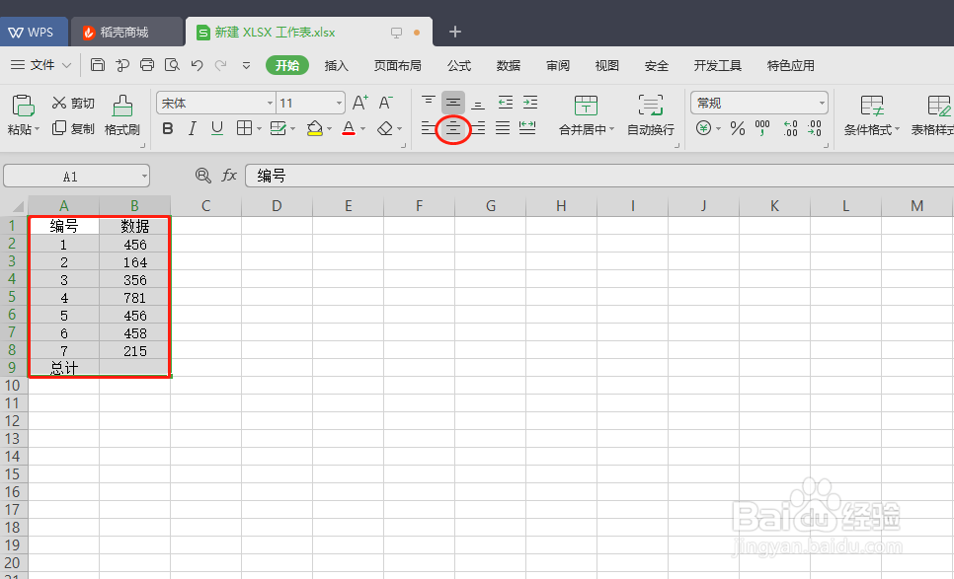The image size is (954, 579).
Task: Apply fill color bucket icon
Action: click(x=315, y=128)
